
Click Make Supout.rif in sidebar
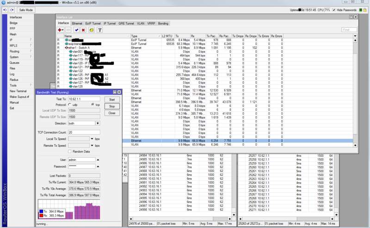click(x=19, y=97)
